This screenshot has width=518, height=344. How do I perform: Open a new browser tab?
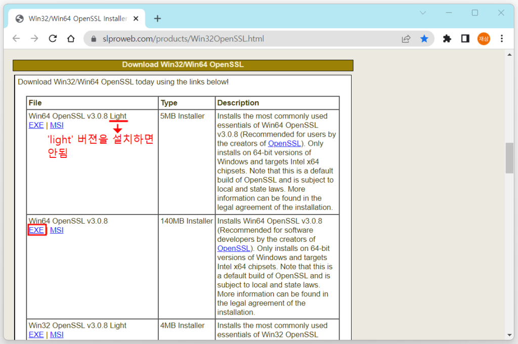click(157, 19)
